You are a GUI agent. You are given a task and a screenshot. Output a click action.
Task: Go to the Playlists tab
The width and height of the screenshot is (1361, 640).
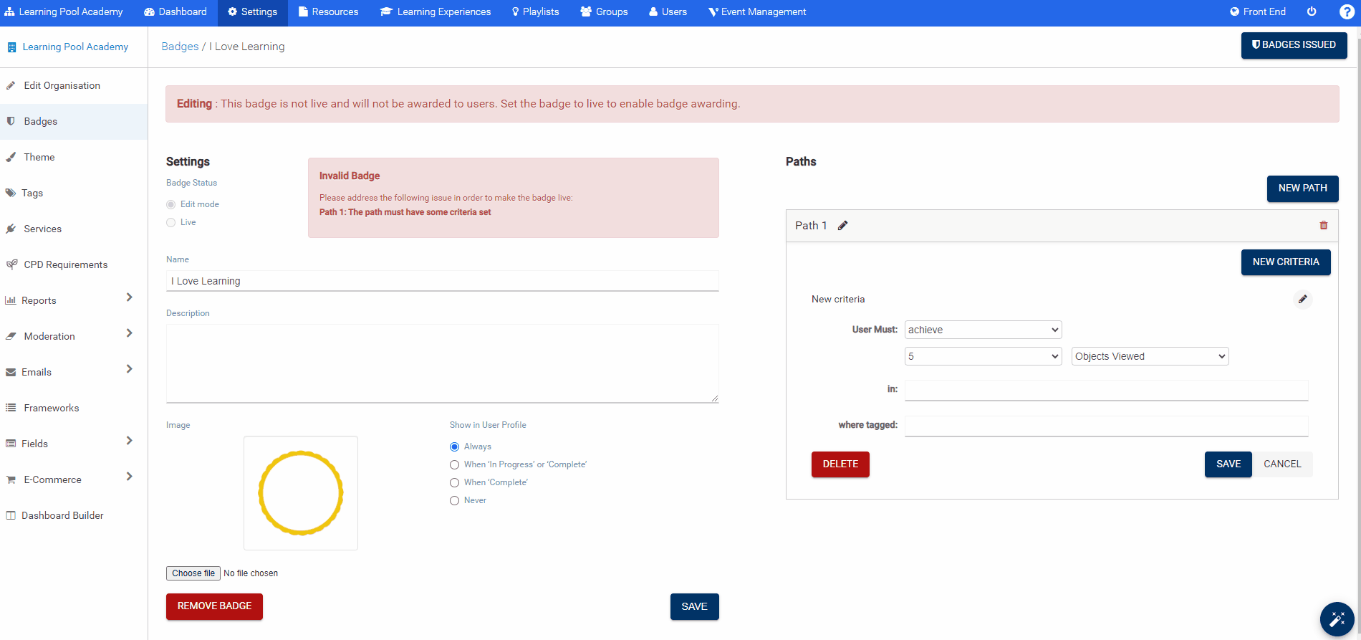535,12
